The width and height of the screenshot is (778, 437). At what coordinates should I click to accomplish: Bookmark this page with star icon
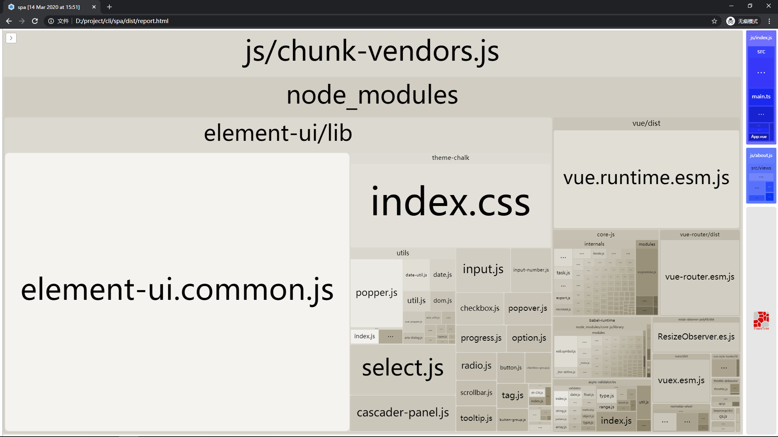(714, 21)
